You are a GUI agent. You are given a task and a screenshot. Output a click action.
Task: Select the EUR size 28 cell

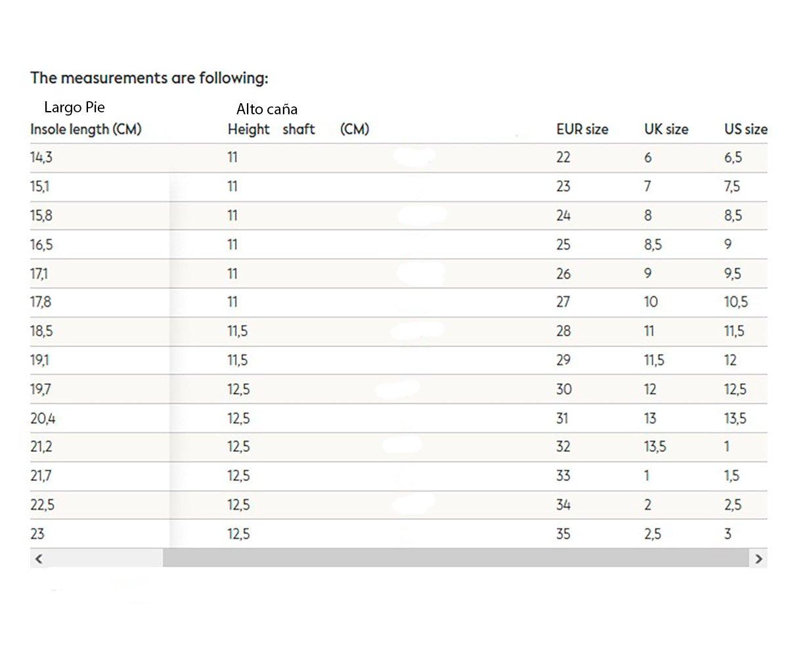coord(563,331)
